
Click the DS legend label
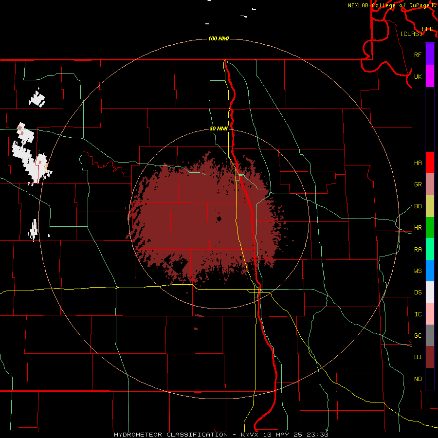(418, 292)
